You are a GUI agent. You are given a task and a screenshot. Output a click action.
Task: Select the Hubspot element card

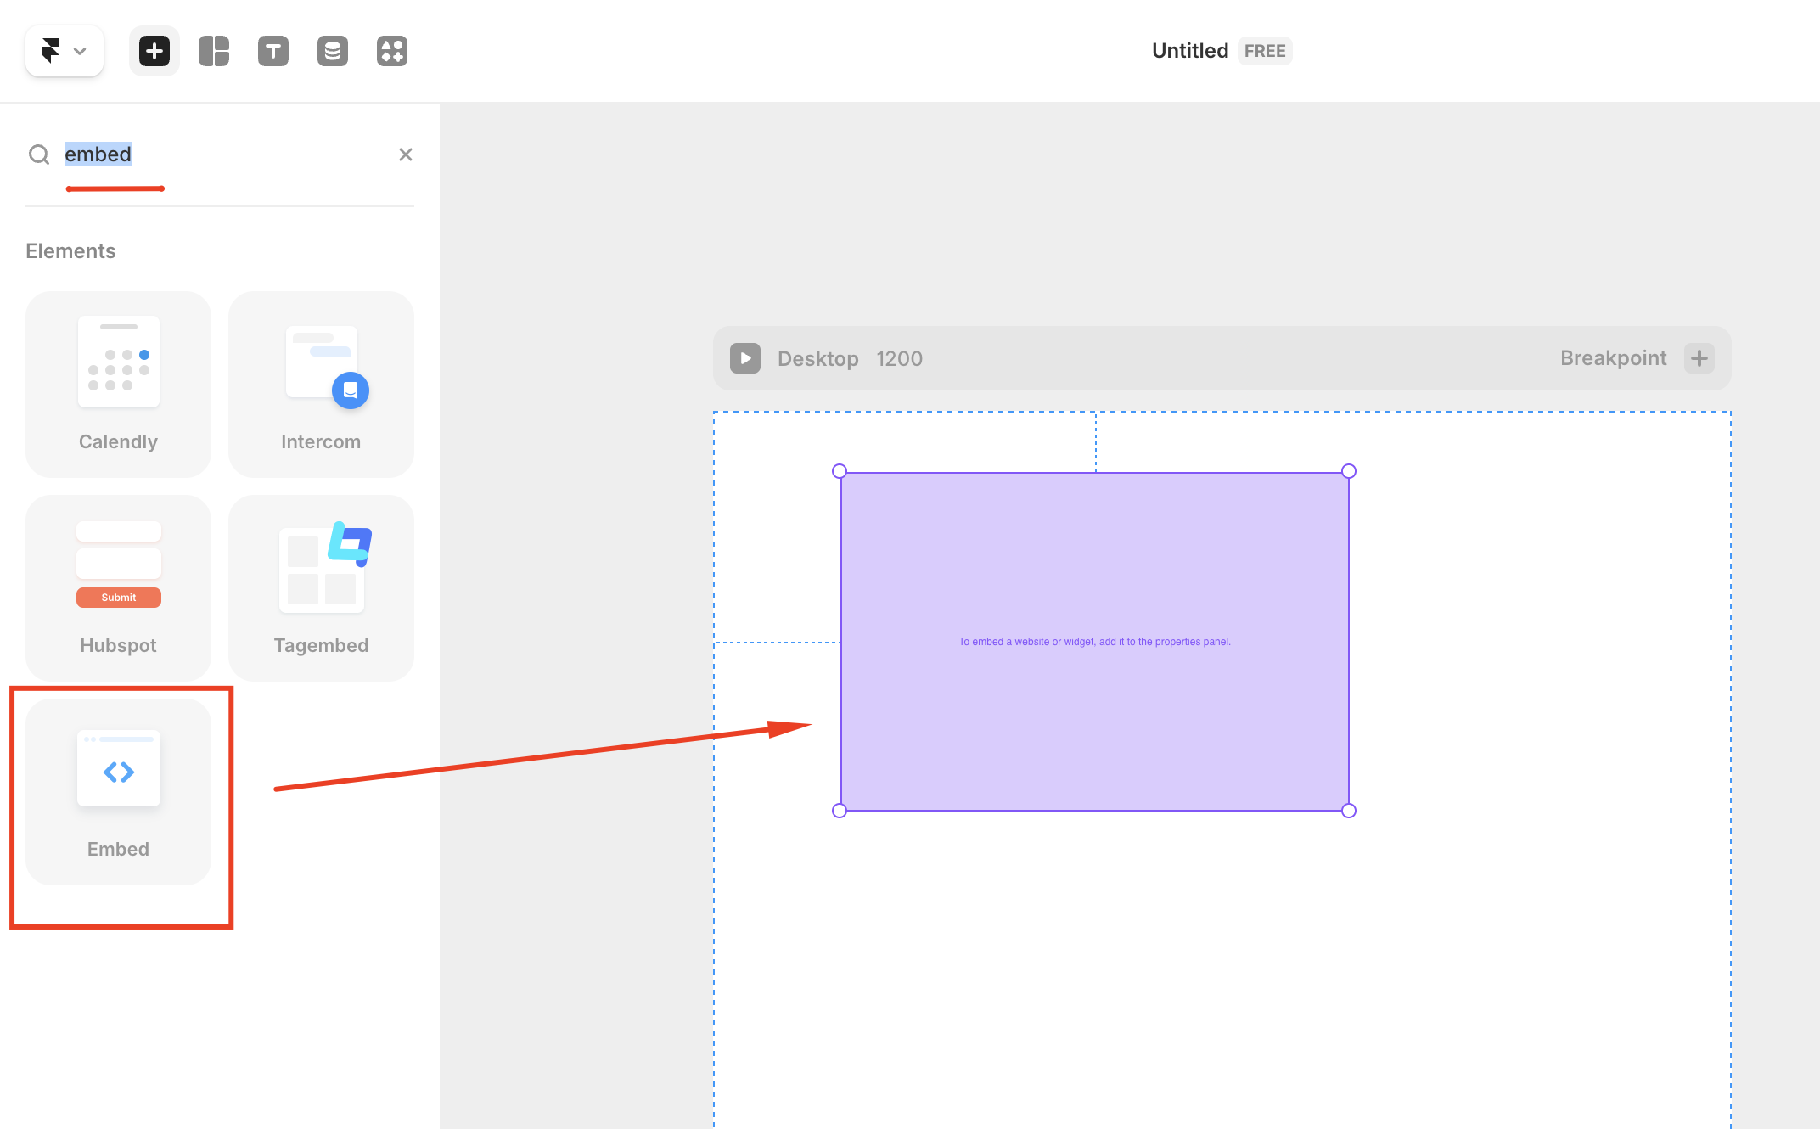click(118, 587)
